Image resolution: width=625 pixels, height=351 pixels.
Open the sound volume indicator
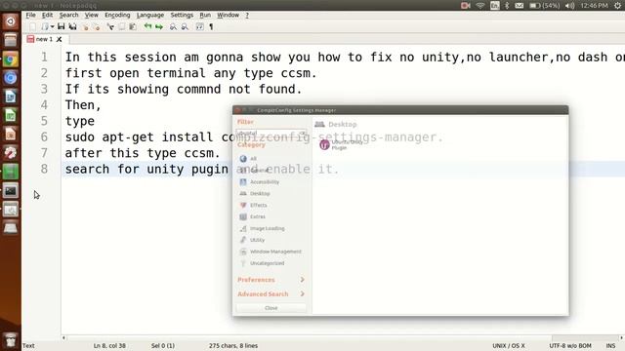point(570,5)
